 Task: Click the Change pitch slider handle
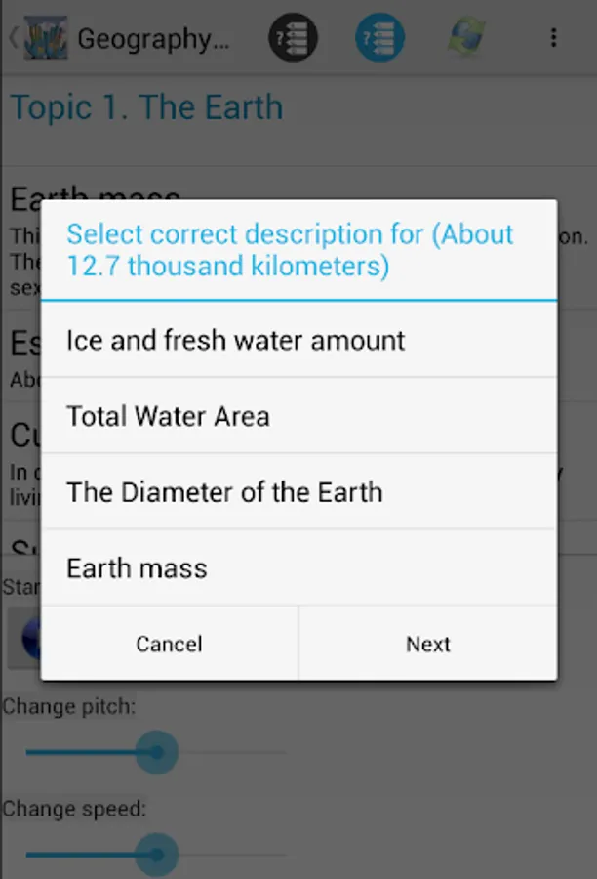(x=157, y=752)
